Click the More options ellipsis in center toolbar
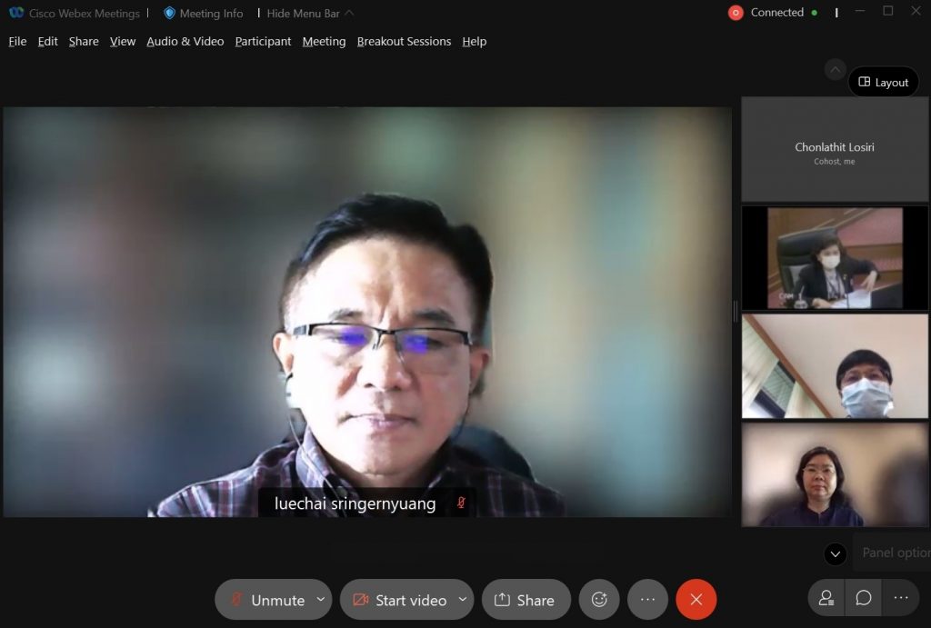 click(647, 600)
